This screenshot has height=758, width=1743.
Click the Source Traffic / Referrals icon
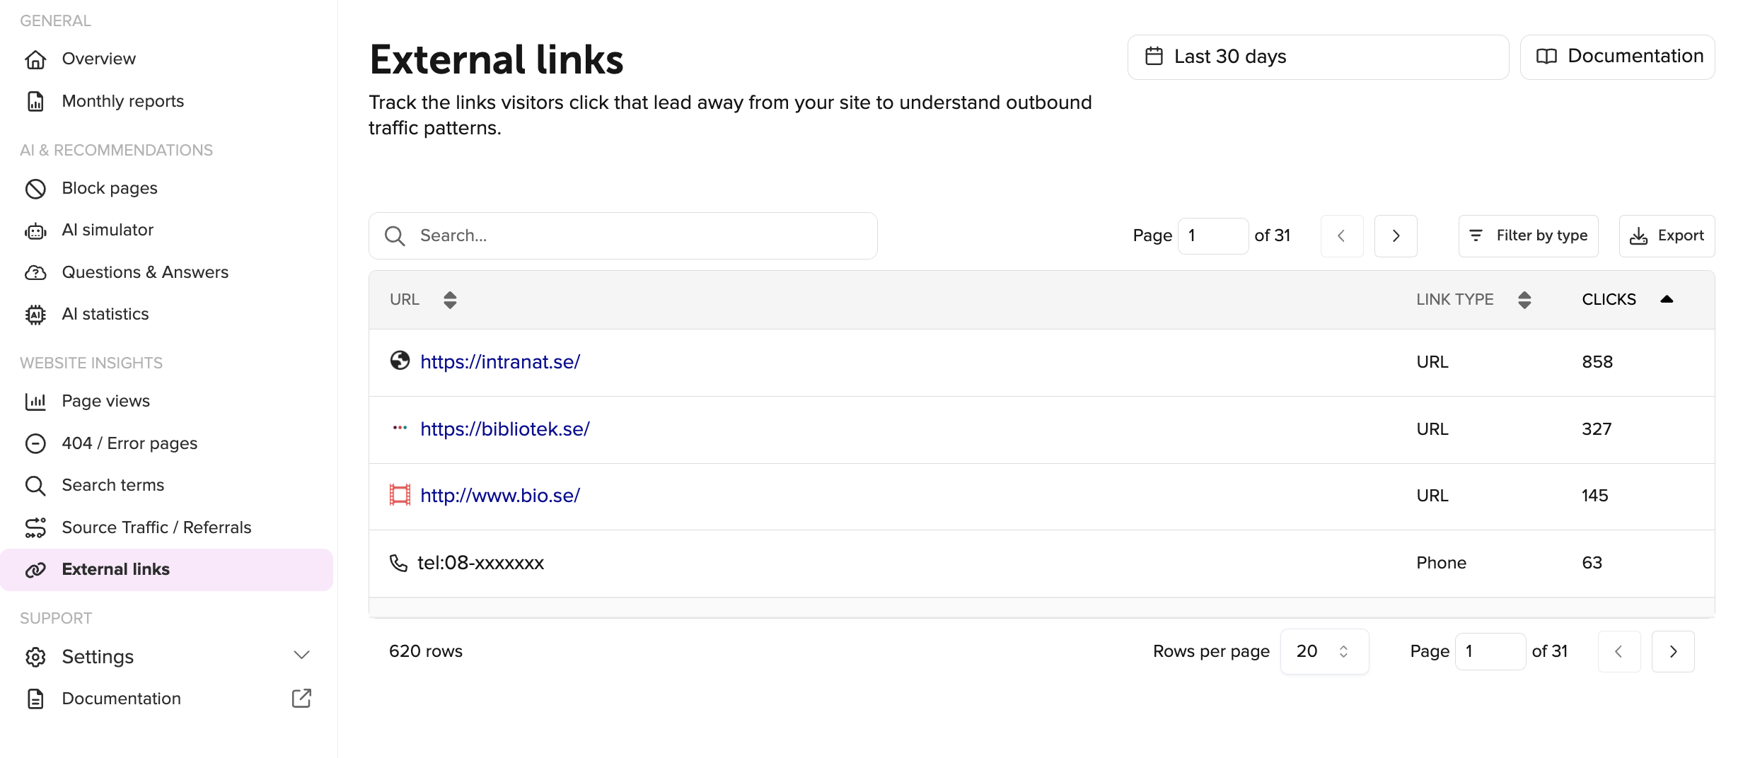click(35, 528)
